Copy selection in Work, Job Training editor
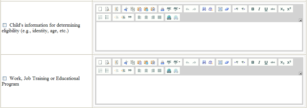 coord(132,62)
